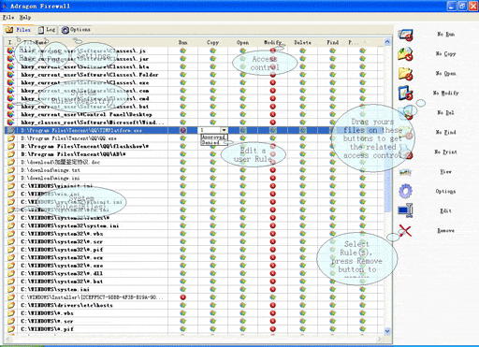The image size is (479, 347).
Task: Click the No Open folder icon
Action: (x=405, y=74)
